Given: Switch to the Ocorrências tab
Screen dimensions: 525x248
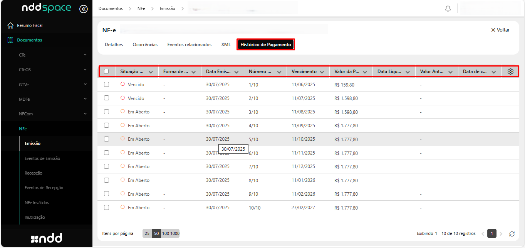Looking at the screenshot, I should tap(145, 45).
